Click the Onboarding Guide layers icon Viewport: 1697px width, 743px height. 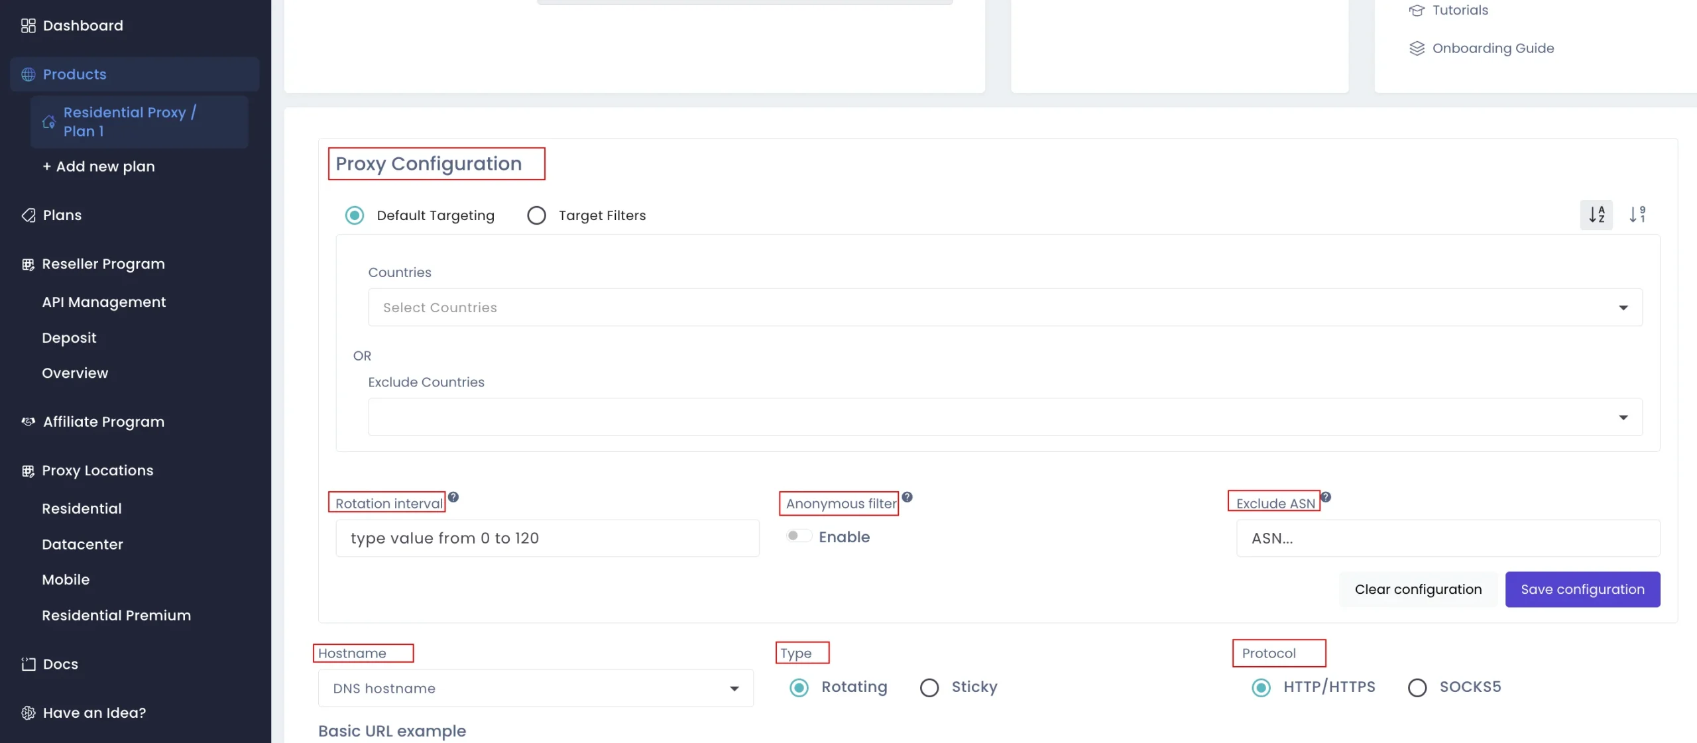1417,48
